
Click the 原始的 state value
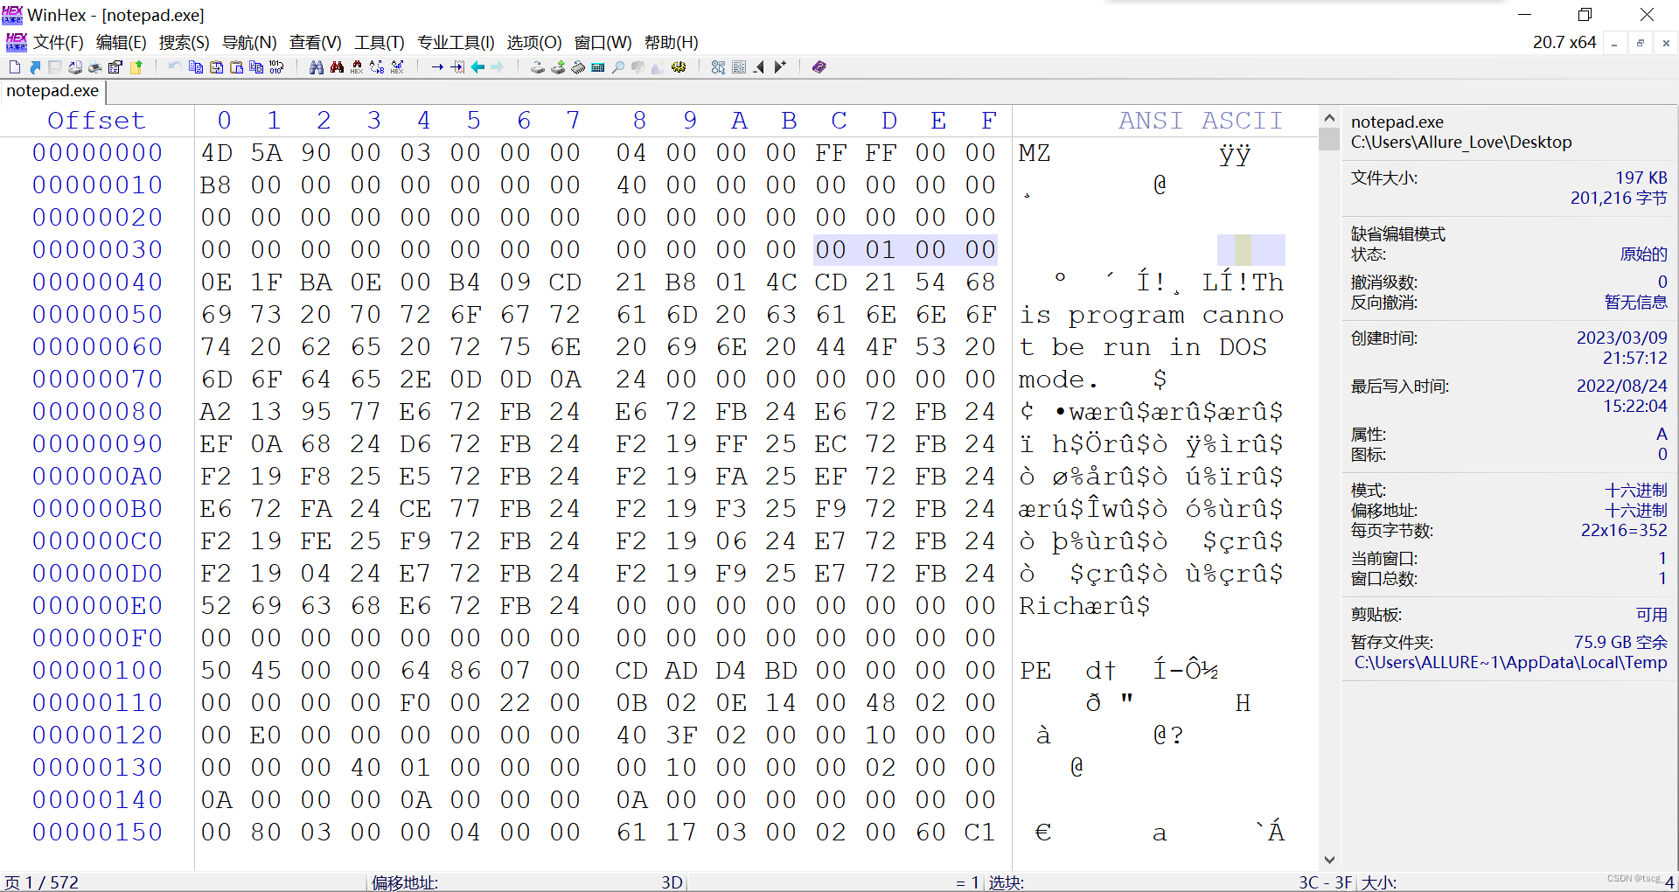coord(1643,254)
